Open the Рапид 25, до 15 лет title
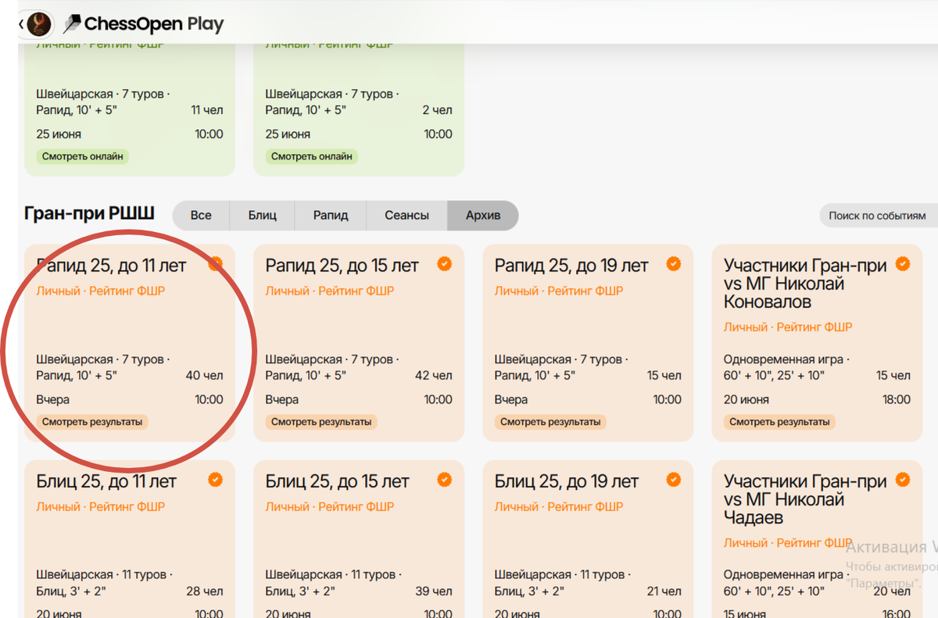The image size is (938, 618). tap(342, 266)
